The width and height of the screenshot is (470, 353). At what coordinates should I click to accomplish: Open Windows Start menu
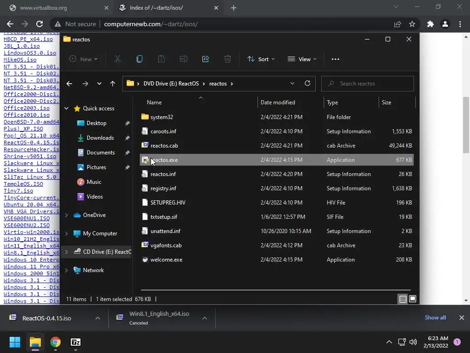15,342
